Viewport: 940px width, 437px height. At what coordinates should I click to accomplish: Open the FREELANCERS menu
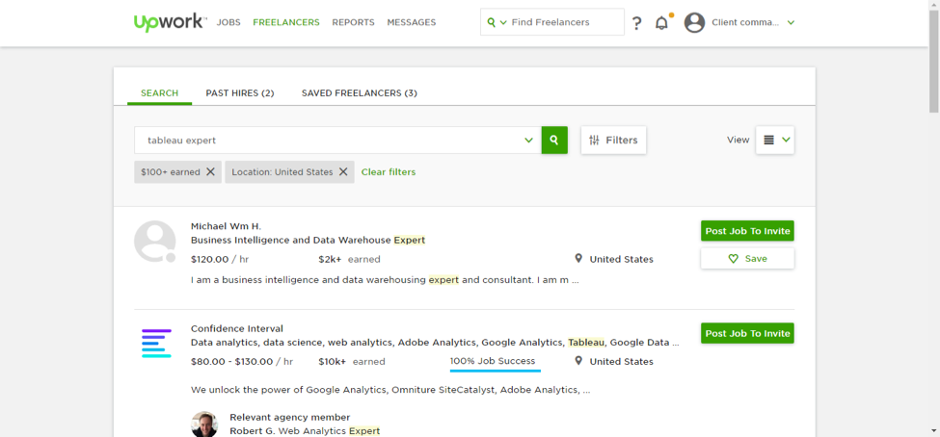click(286, 22)
